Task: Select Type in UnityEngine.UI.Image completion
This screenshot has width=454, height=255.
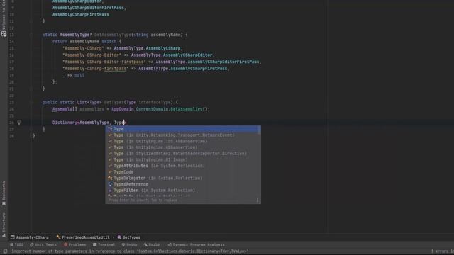Action: 182,159
